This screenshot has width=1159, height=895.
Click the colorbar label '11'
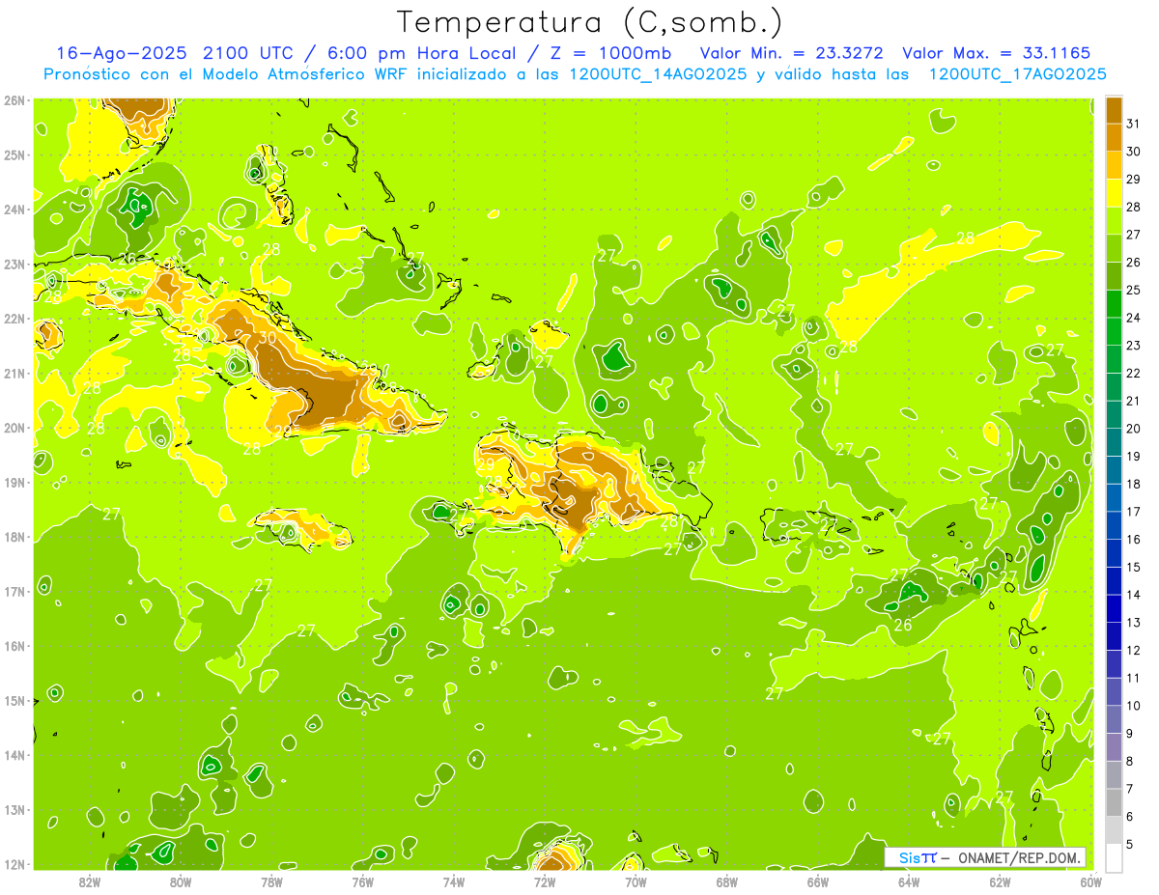coord(1134,678)
